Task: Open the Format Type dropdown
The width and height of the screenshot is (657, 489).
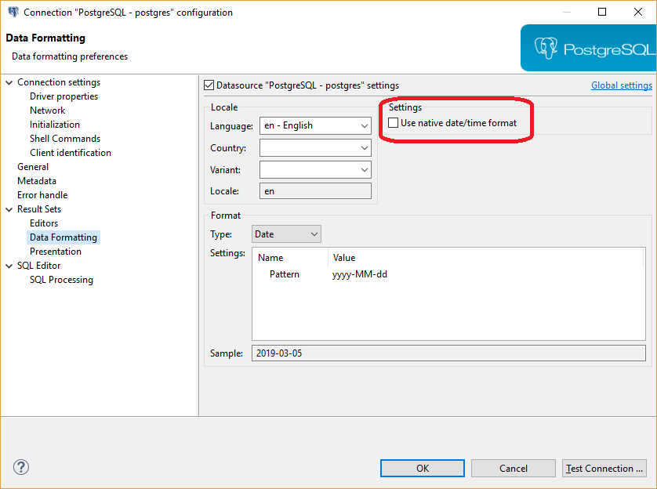Action: coord(286,234)
